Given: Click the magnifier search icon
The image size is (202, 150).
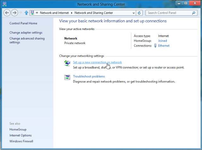Looking at the screenshot, I should [x=193, y=13].
